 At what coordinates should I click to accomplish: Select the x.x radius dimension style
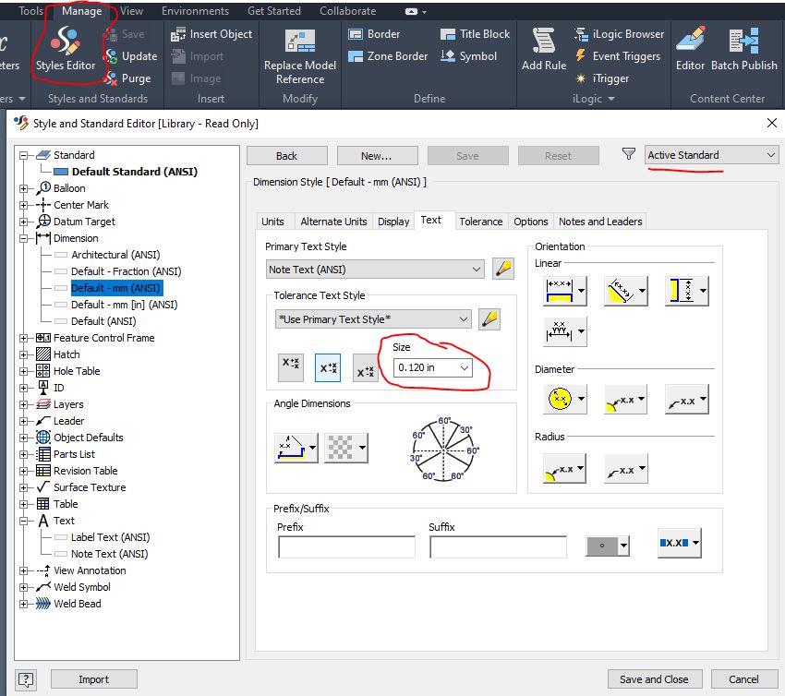tap(624, 469)
